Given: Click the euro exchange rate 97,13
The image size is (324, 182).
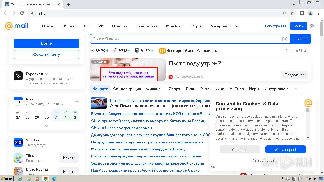Looking at the screenshot, I should pos(122,51).
